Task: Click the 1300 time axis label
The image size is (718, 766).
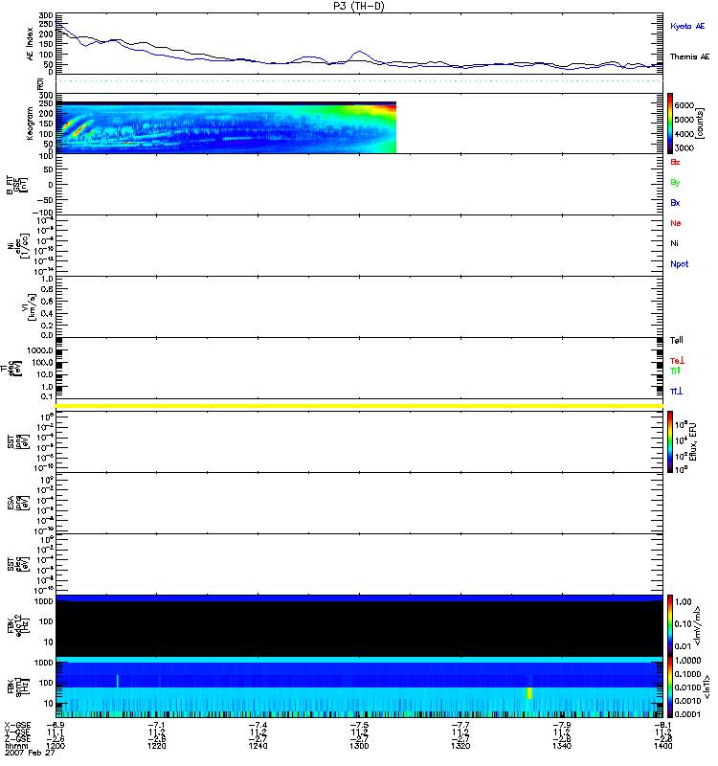Action: (360, 746)
